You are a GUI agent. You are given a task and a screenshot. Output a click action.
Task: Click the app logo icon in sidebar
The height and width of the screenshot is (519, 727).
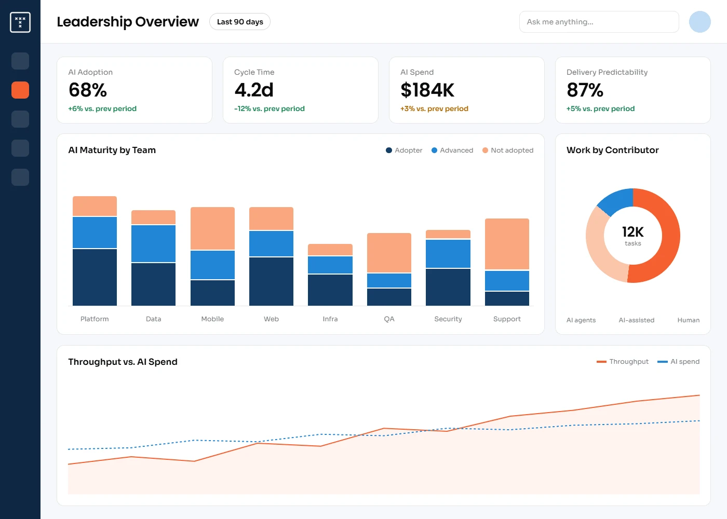20,22
